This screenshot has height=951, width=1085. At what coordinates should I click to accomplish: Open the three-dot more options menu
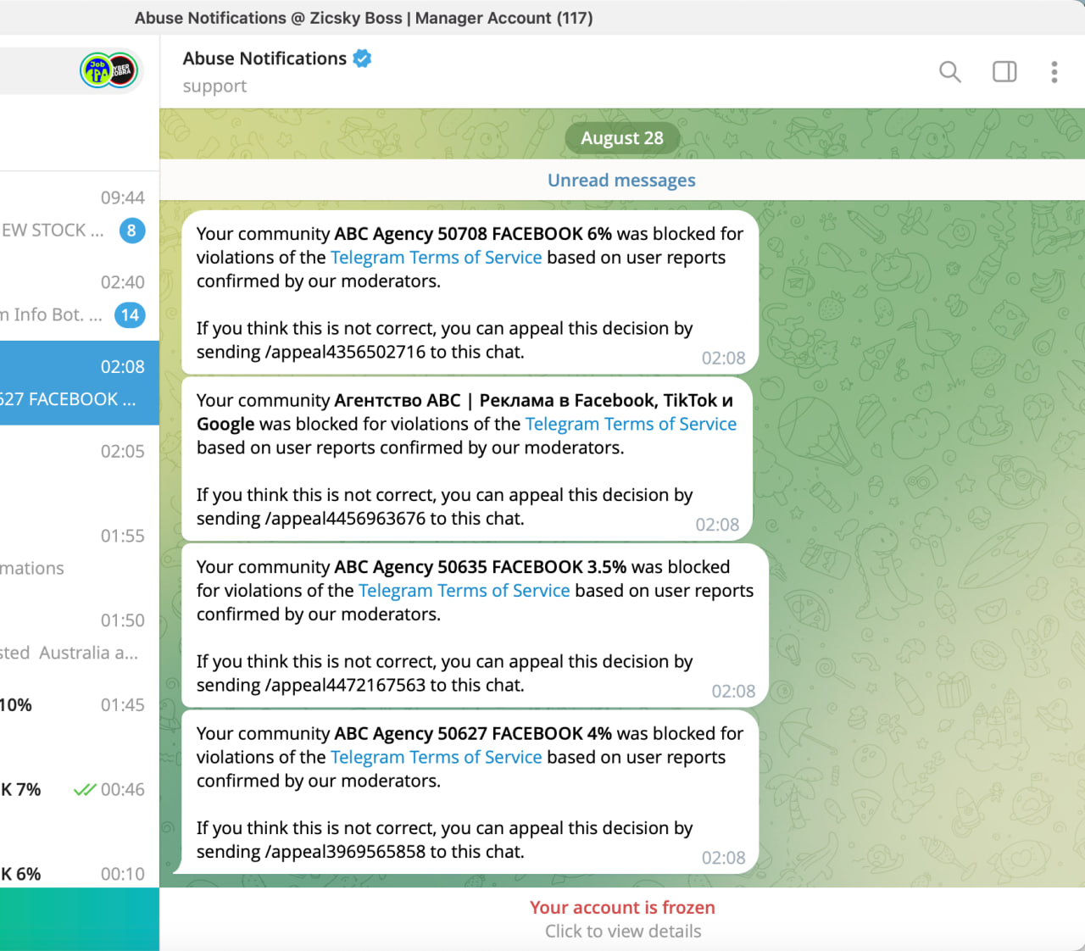pos(1054,72)
